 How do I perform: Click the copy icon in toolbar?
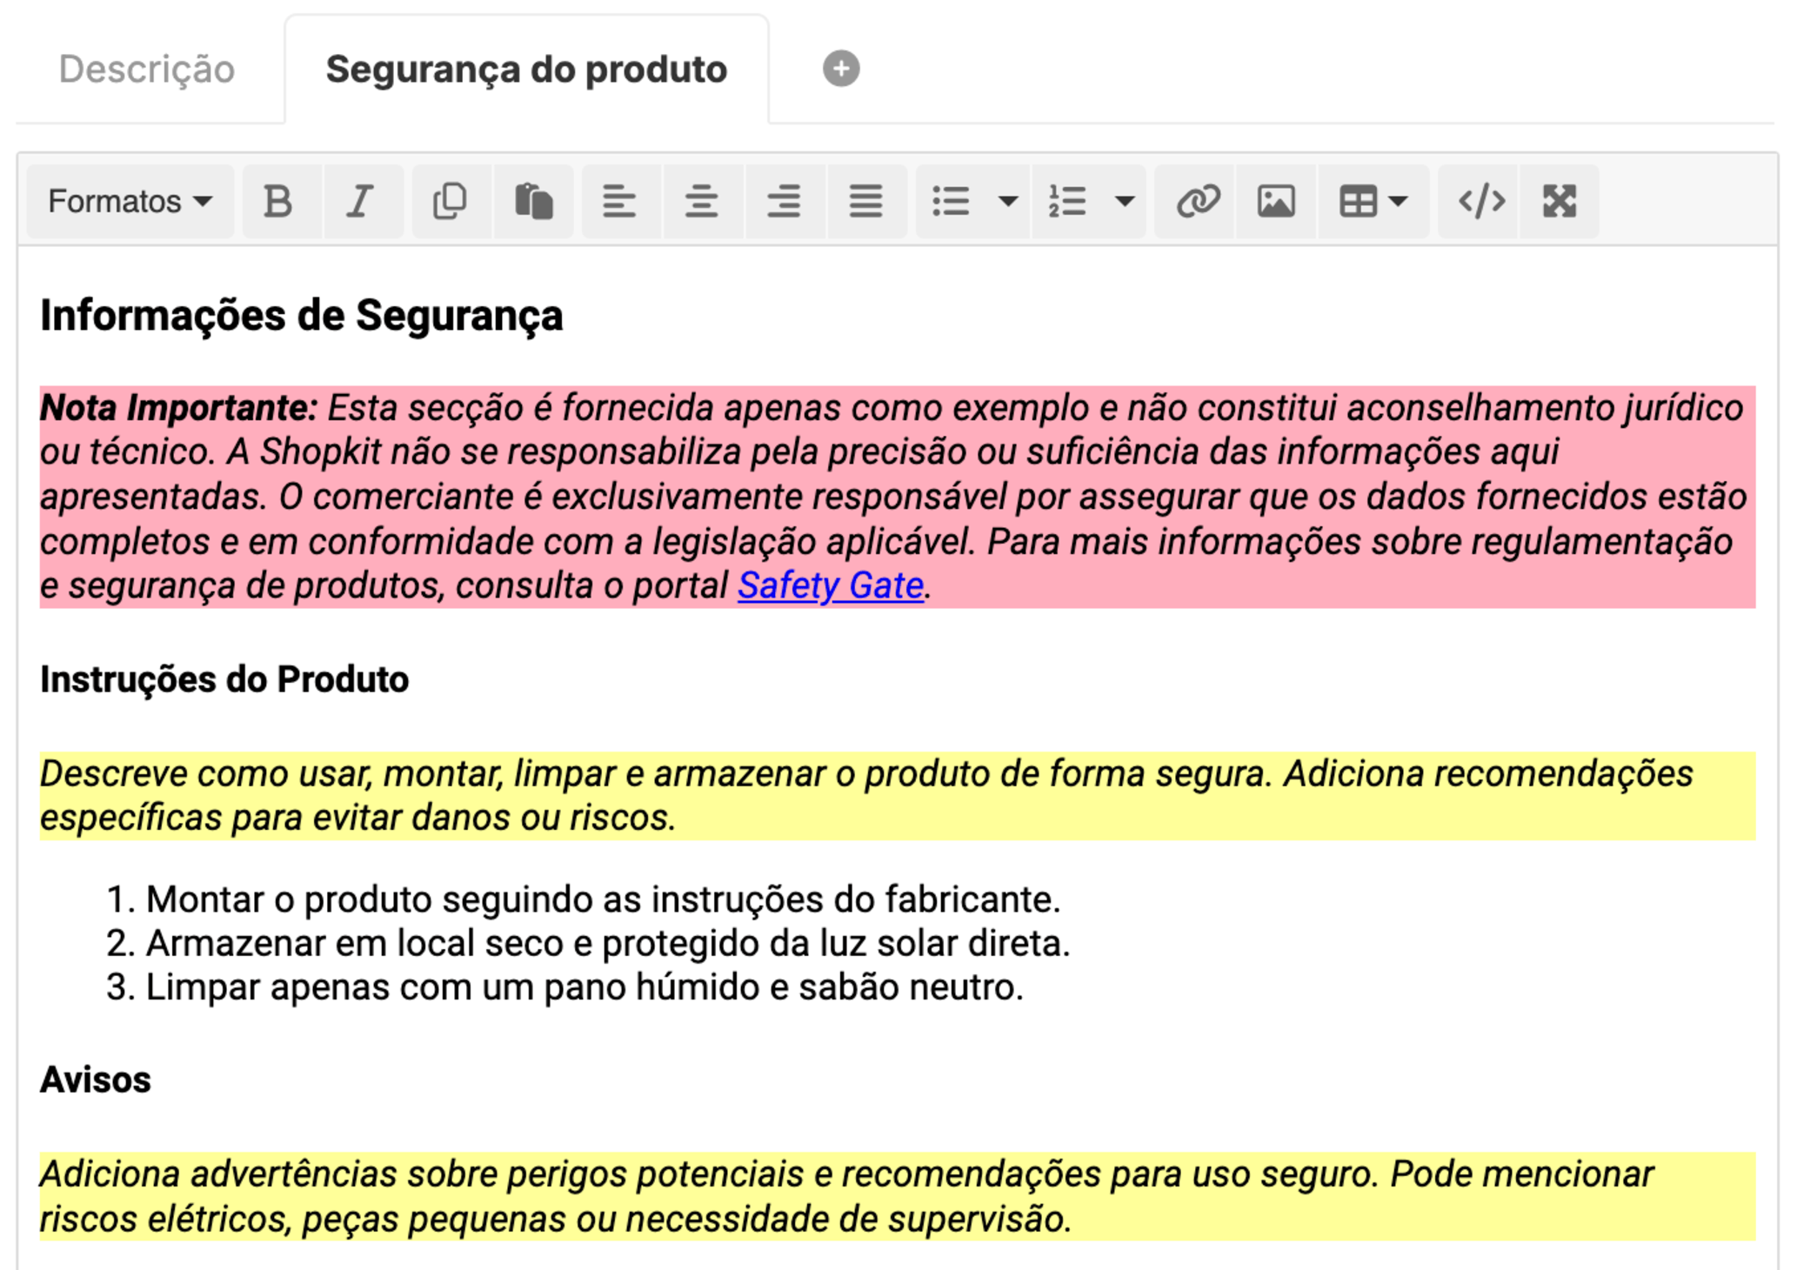[450, 202]
